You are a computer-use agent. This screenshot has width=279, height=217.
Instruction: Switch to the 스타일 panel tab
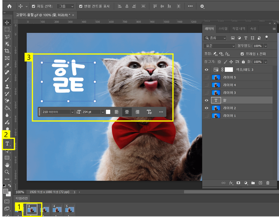point(223,29)
